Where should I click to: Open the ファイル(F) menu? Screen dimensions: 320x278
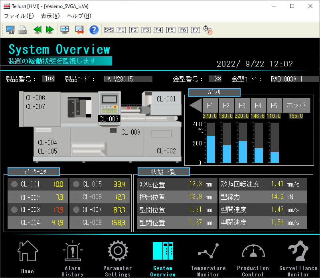[x=19, y=16]
